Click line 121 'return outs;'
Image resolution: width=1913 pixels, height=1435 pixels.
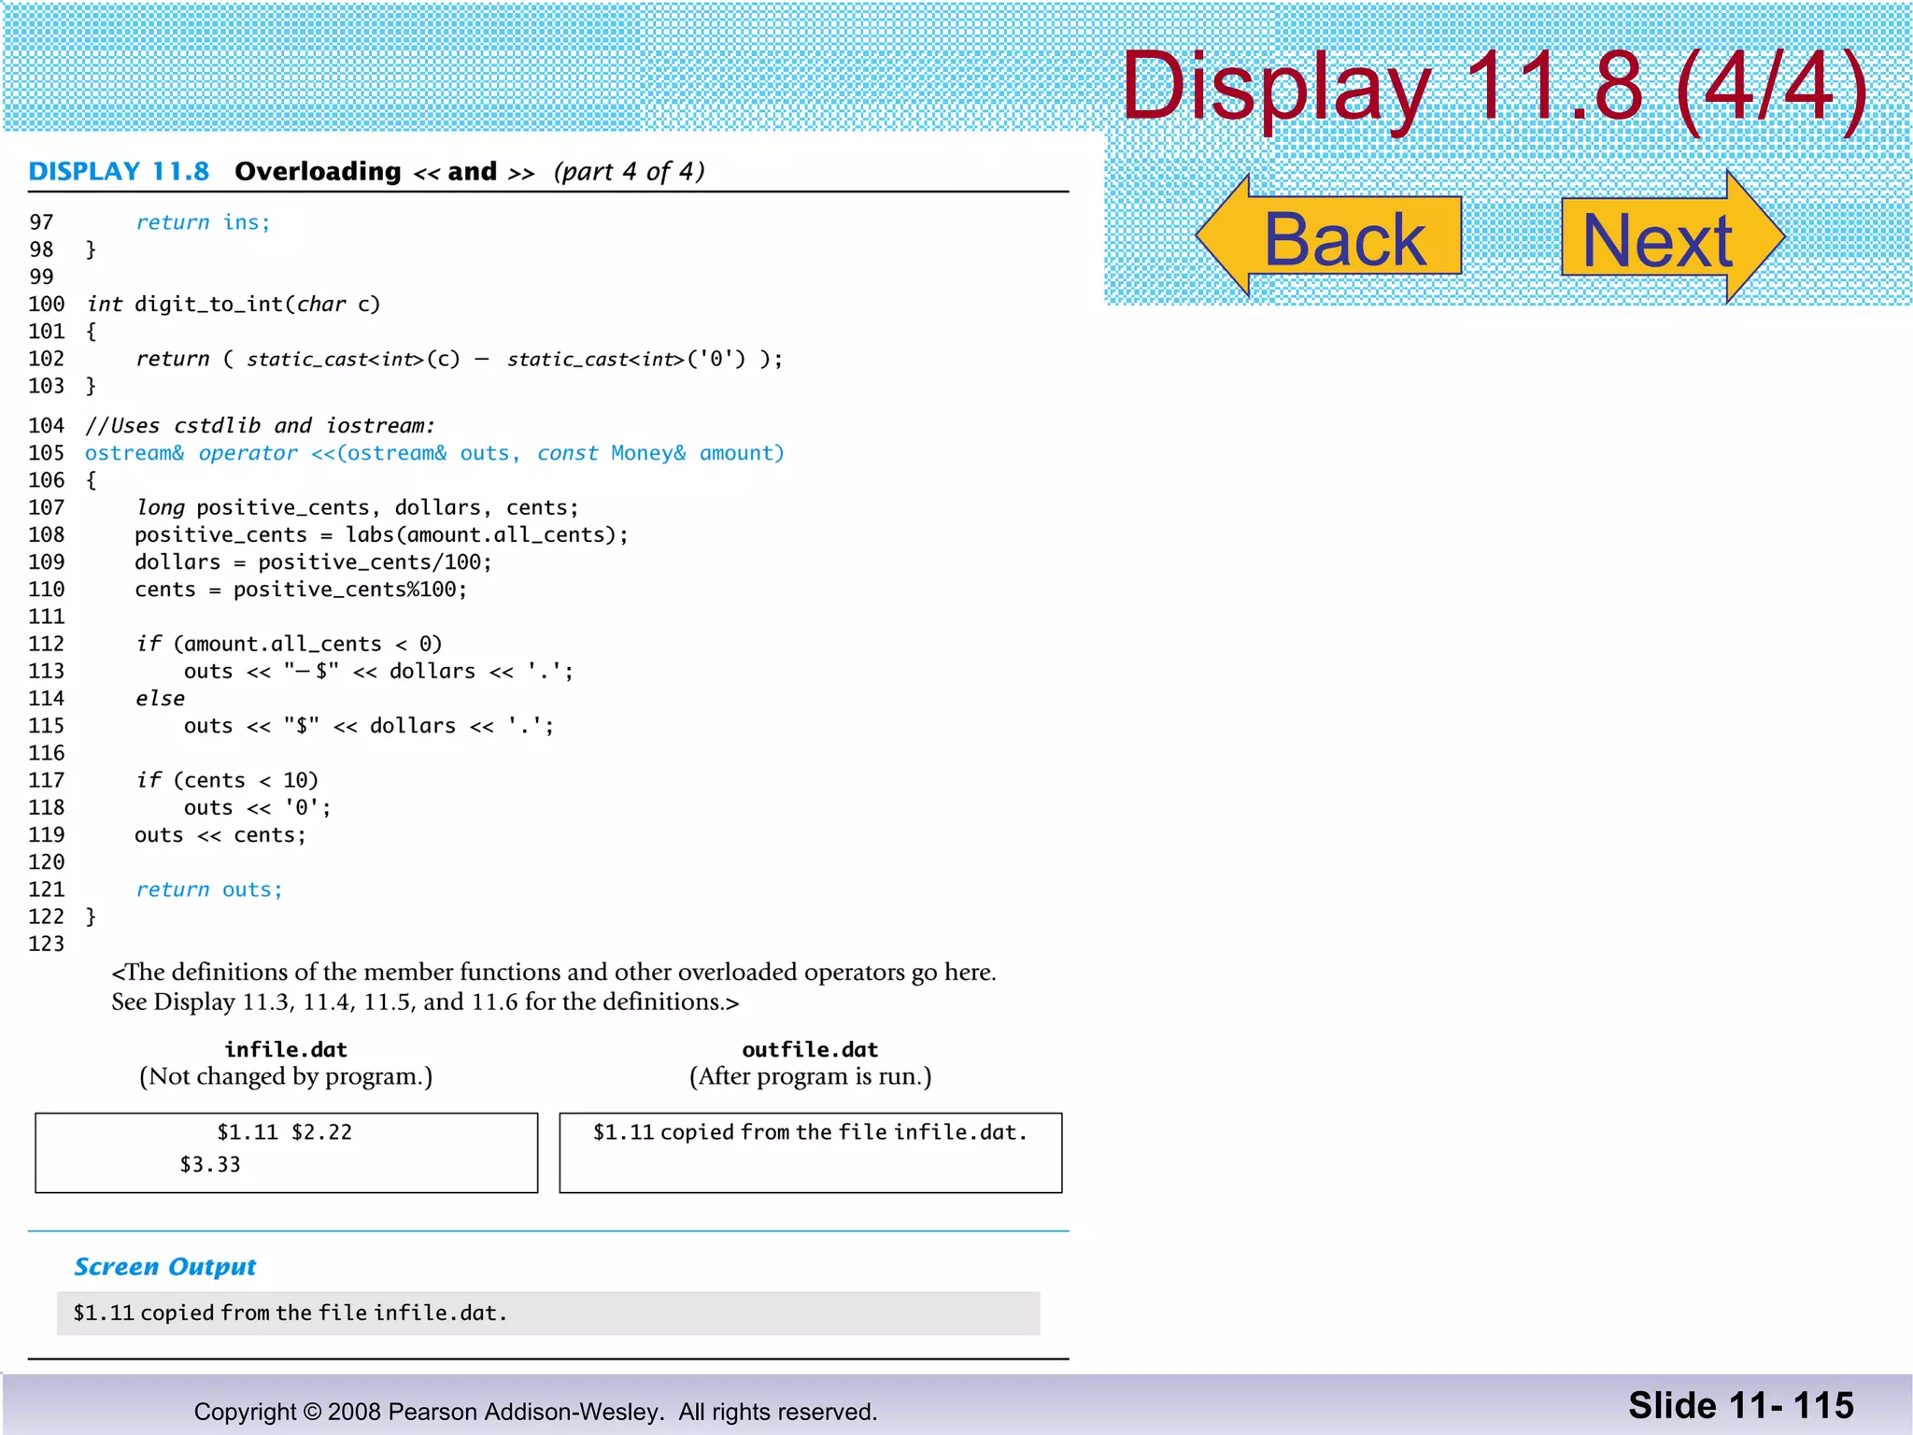coord(209,889)
